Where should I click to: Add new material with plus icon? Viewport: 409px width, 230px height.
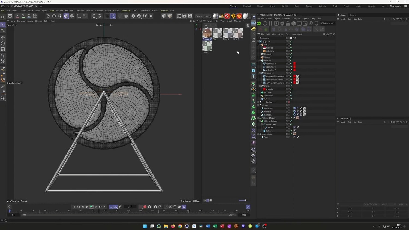[x=206, y=26]
